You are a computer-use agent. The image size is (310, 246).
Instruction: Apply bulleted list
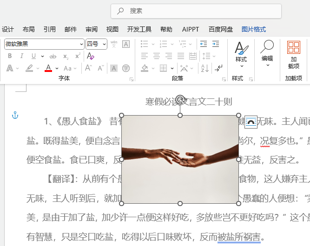pos(145,44)
